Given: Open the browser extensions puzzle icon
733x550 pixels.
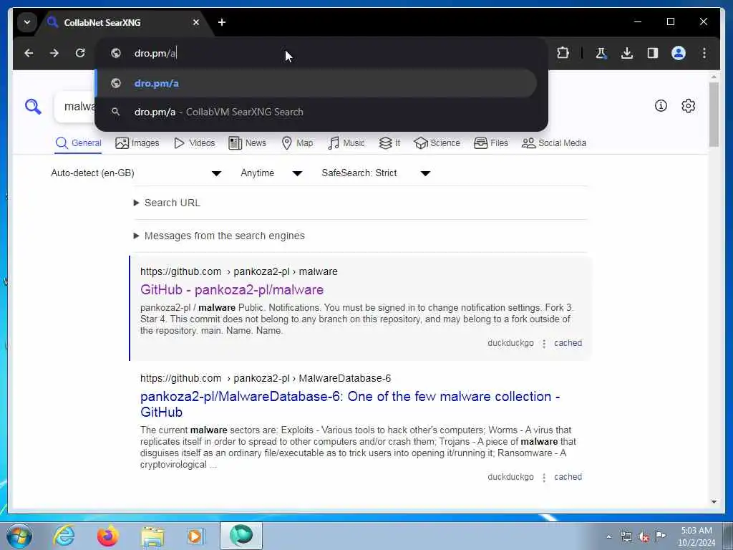Looking at the screenshot, I should (x=563, y=53).
